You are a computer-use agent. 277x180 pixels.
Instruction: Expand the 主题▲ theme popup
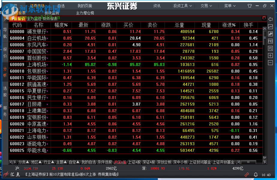coord(61,162)
